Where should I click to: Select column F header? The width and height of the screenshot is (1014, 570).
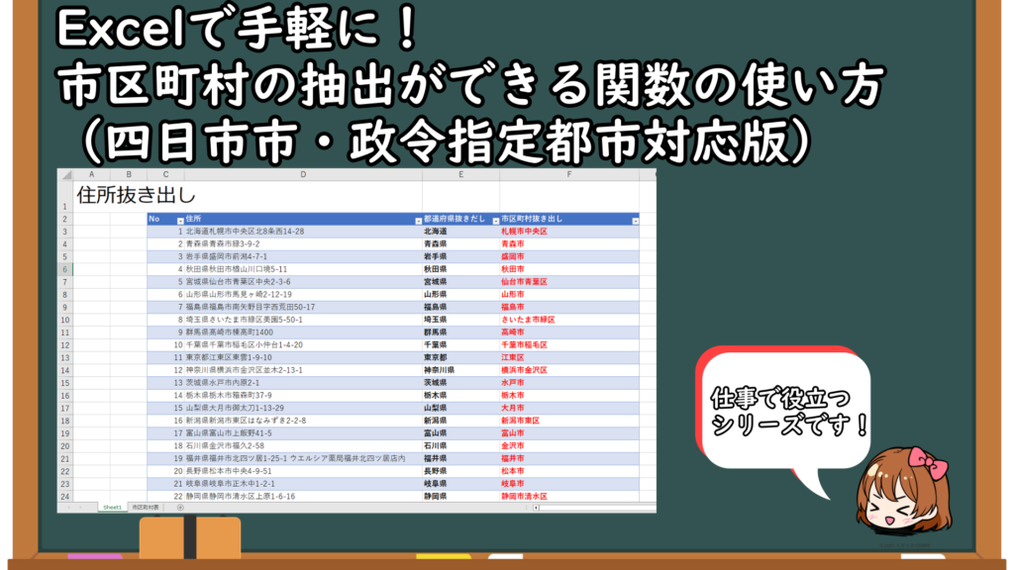click(x=569, y=174)
